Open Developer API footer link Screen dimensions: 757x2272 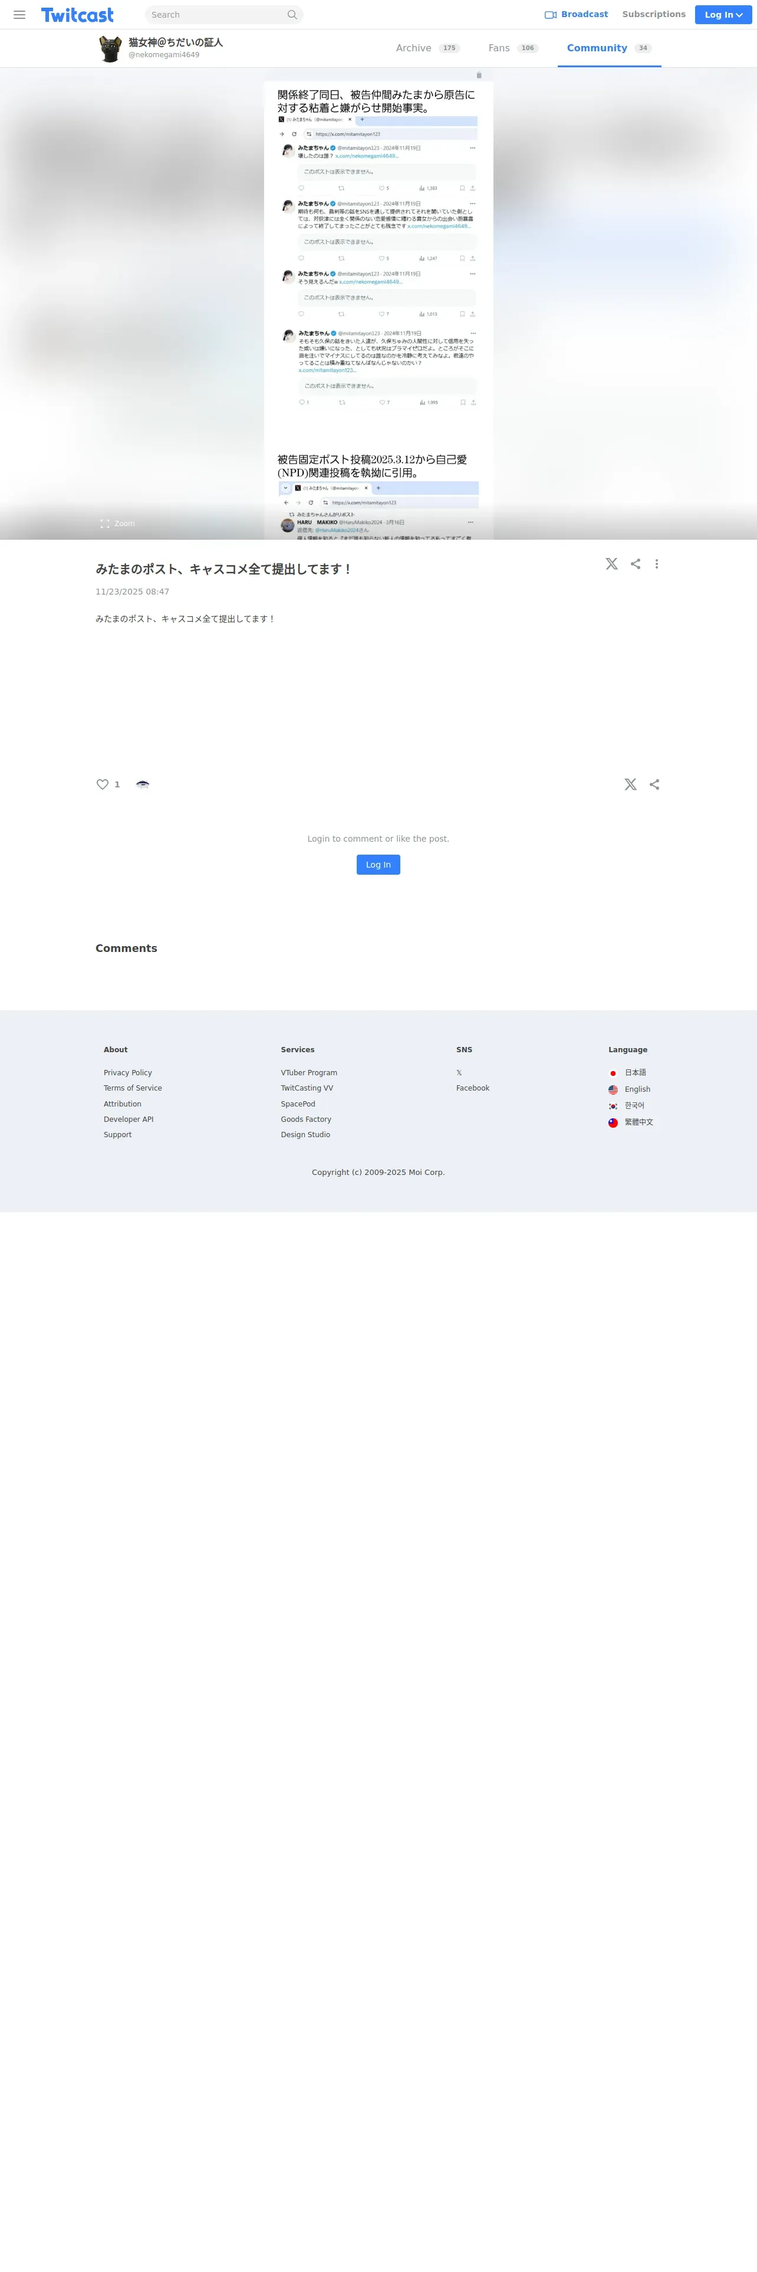129,1119
